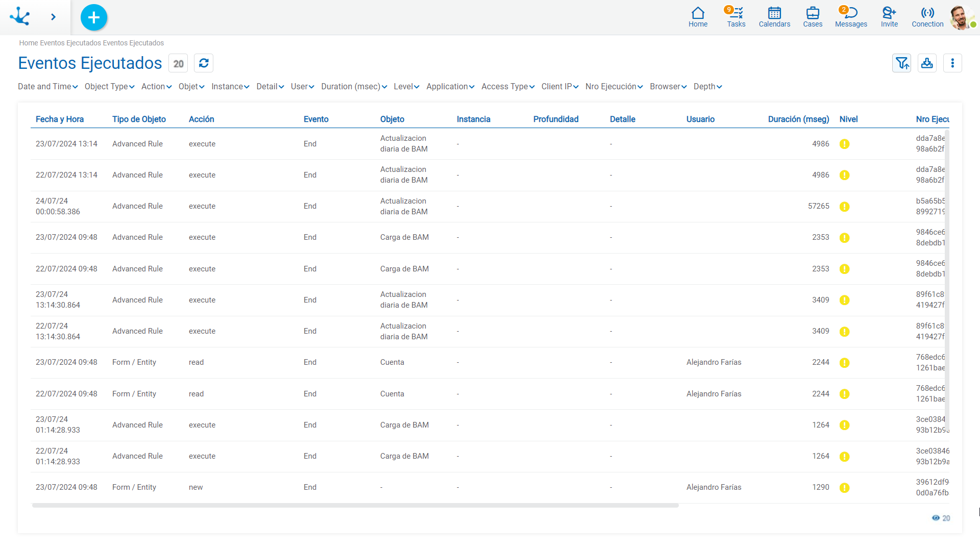Image resolution: width=980 pixels, height=551 pixels.
Task: Expand the sidebar with chevron arrow
Action: coord(53,17)
